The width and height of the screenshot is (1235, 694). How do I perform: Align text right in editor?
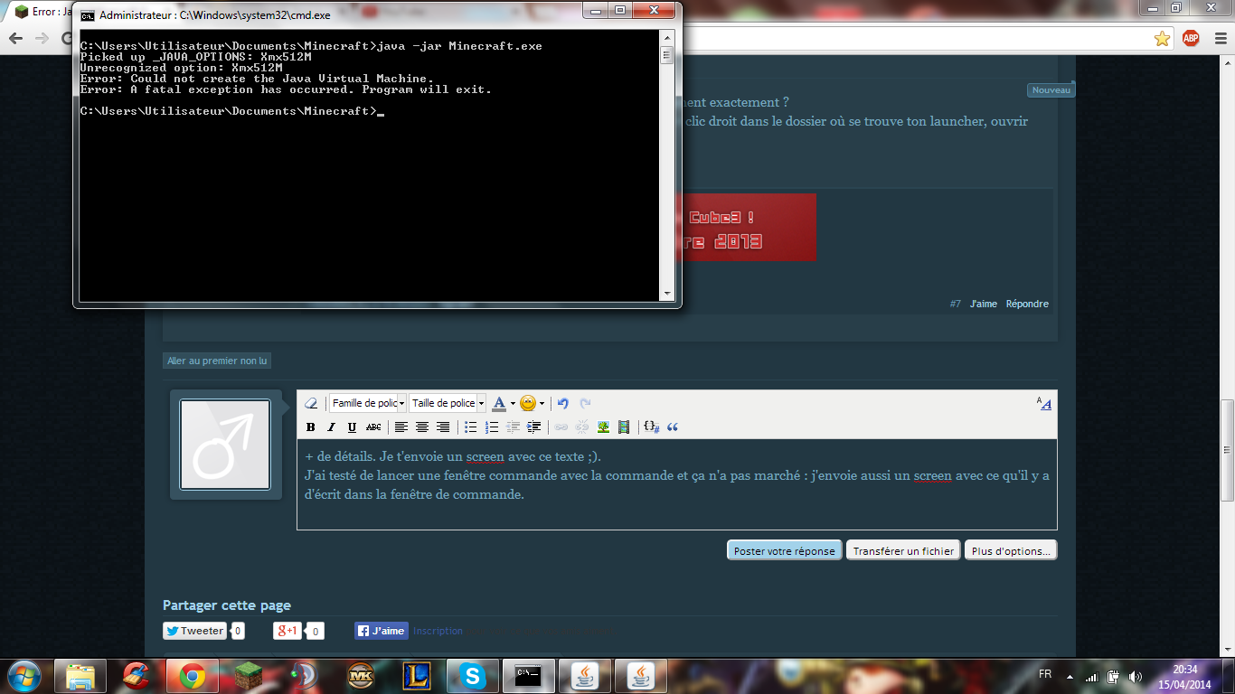443,427
